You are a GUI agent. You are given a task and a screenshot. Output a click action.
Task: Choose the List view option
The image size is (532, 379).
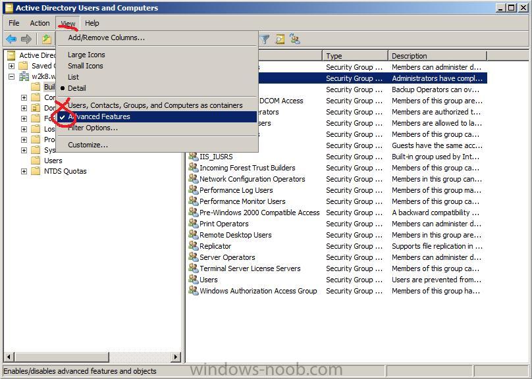point(73,77)
